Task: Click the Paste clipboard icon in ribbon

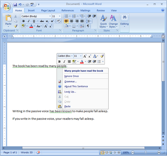Action: click(8, 18)
